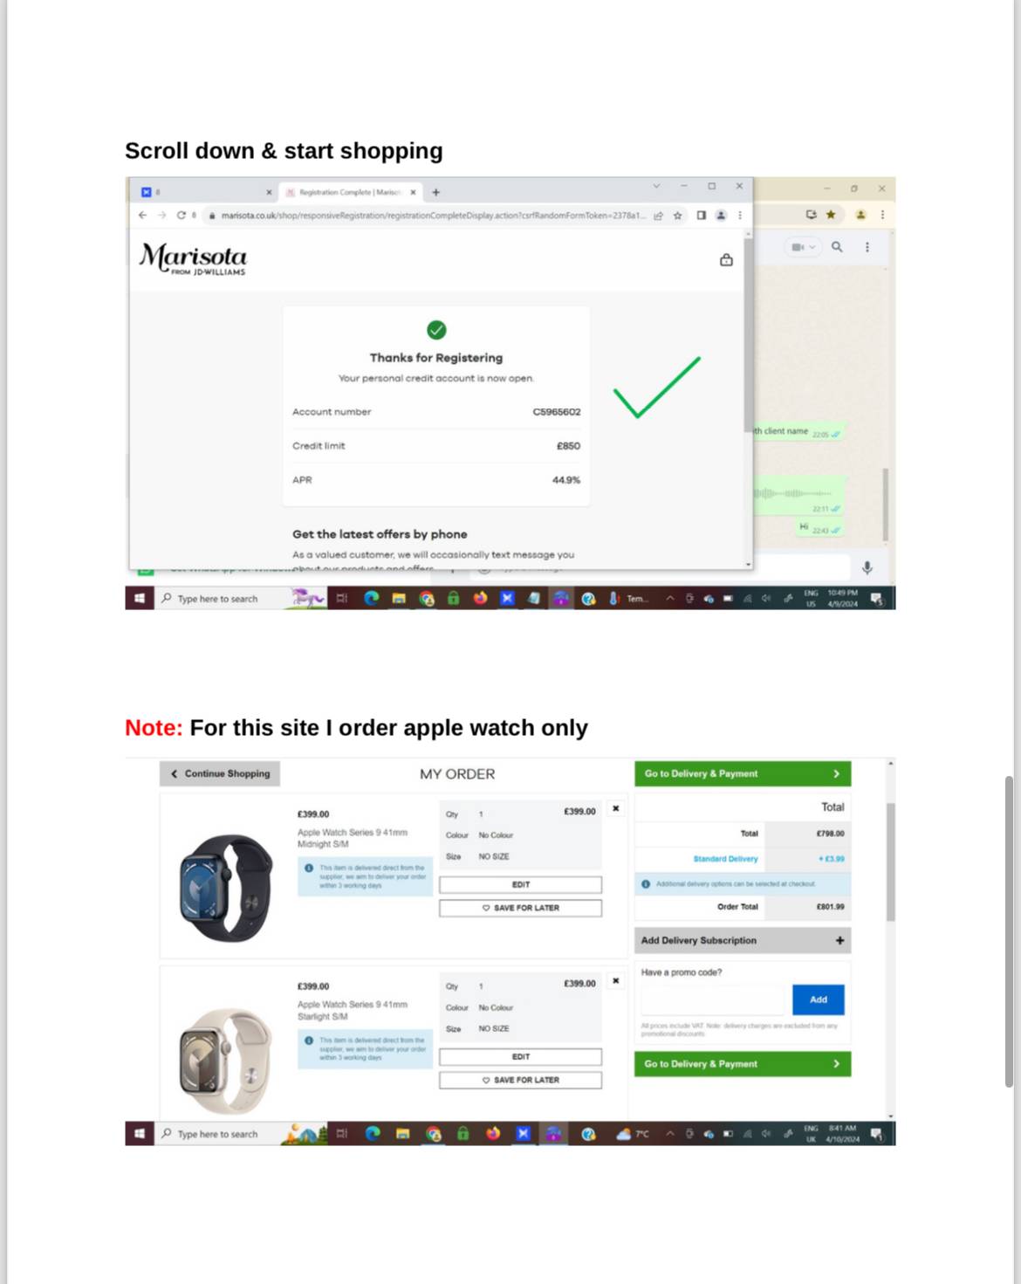Click the document's vertical scrollbar thumb

pos(1009,931)
